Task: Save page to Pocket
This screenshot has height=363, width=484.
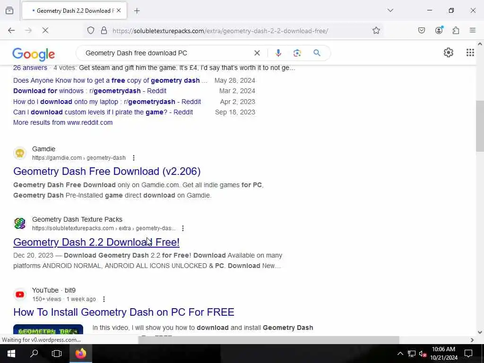Action: 422,30
